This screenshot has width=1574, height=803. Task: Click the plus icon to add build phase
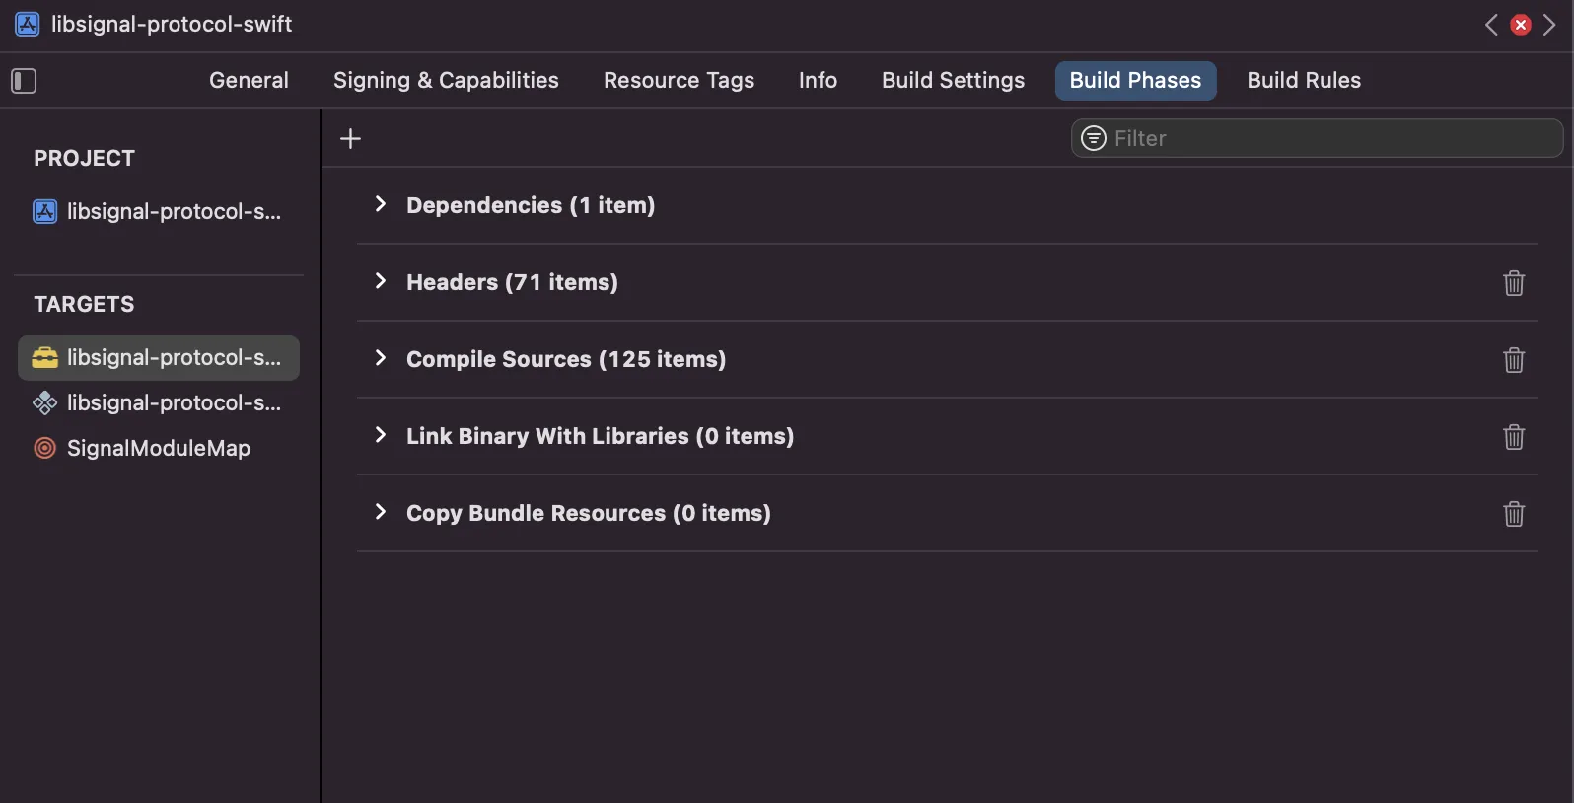coord(350,139)
